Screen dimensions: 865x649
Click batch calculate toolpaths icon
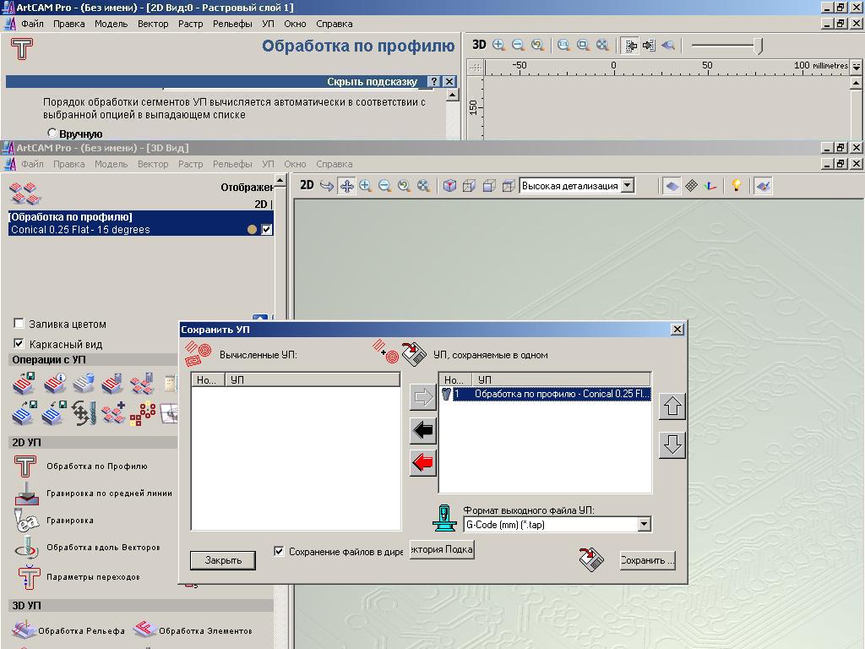pos(142,383)
